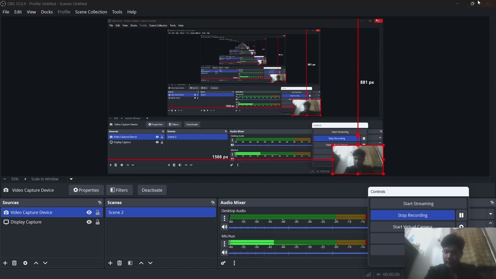Toggle the lock on Video Capture Device
Viewport: 496px width, 279px height.
pyautogui.click(x=97, y=212)
